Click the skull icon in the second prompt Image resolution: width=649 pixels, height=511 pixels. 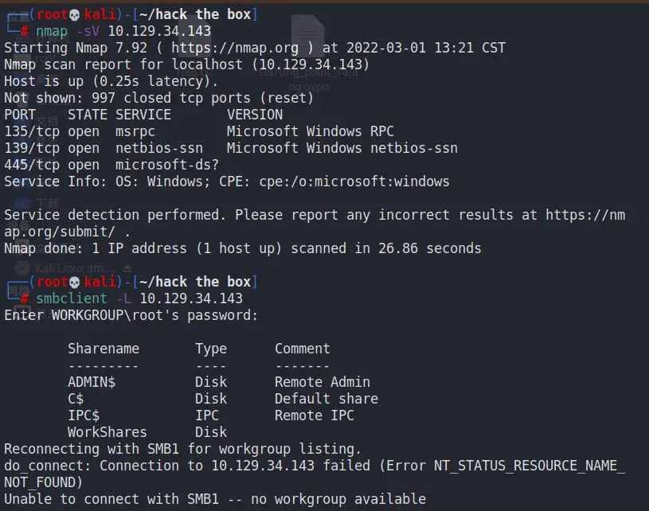tap(75, 282)
